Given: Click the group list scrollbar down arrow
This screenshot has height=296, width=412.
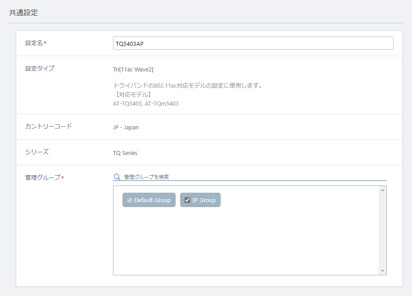Looking at the screenshot, I should tap(383, 271).
